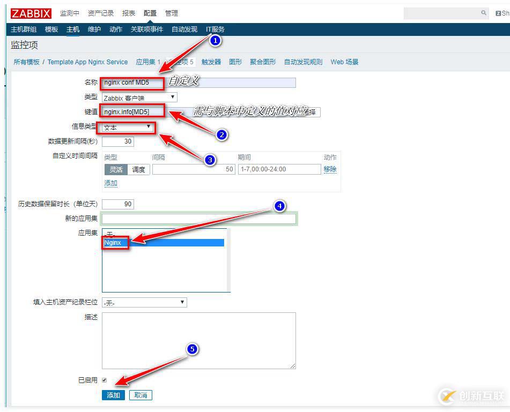Open the 管理 menu

point(172,13)
